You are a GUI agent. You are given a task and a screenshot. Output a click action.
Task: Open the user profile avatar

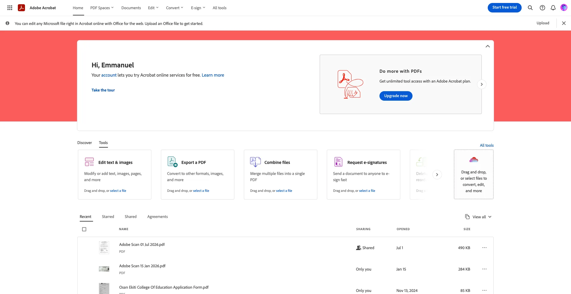pyautogui.click(x=564, y=8)
